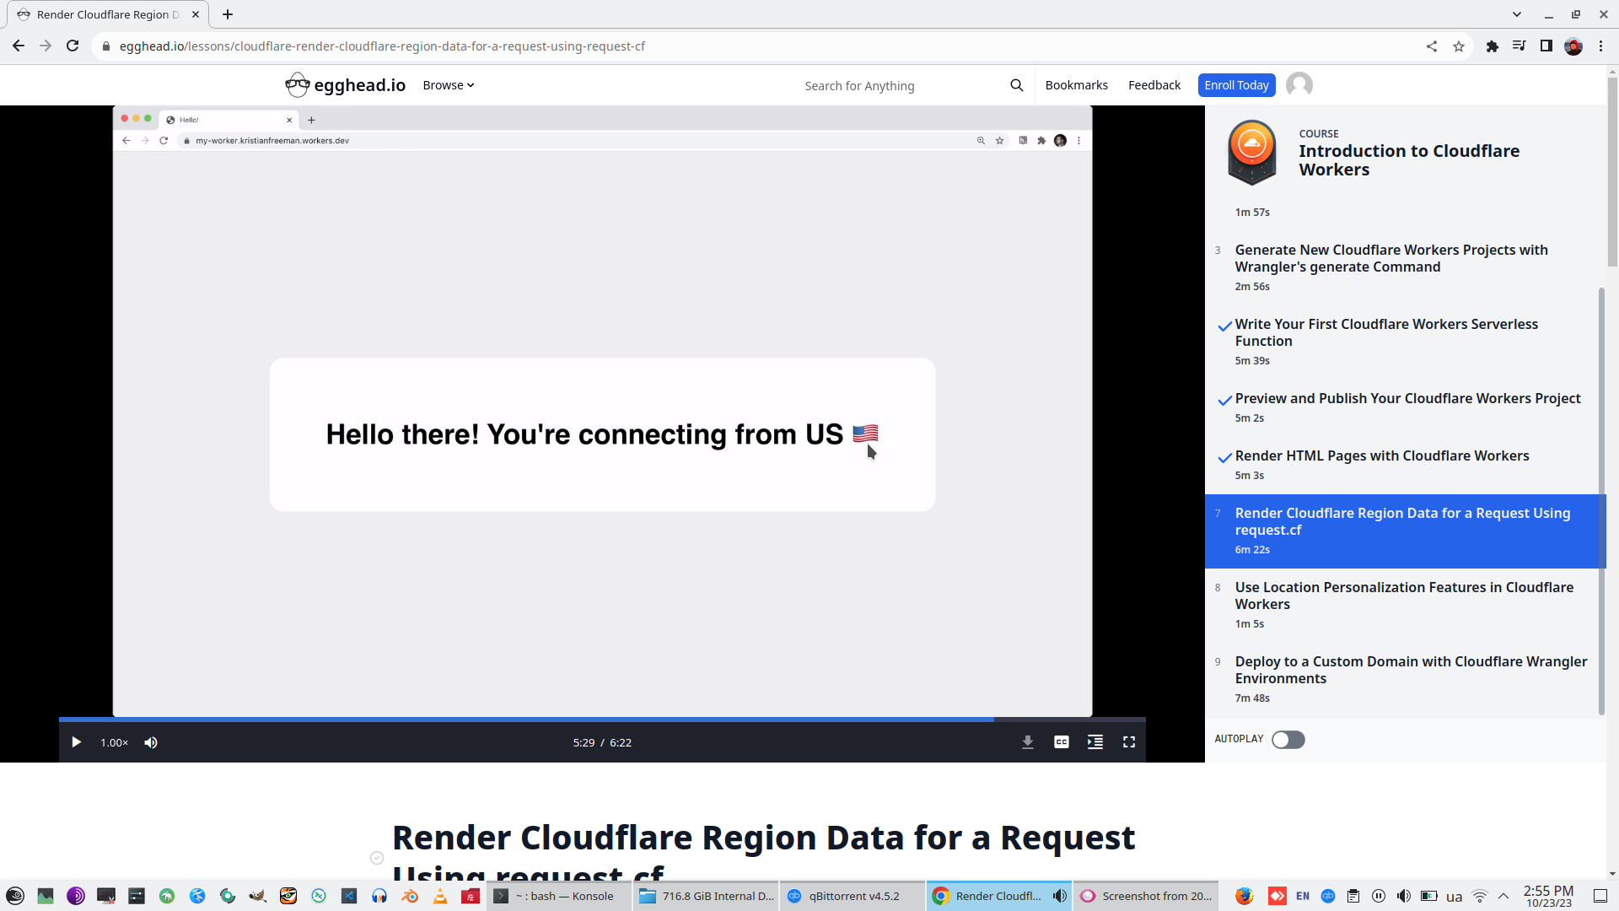Click the Enroll Today button
The image size is (1619, 911).
point(1236,85)
